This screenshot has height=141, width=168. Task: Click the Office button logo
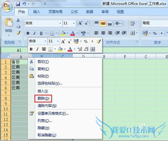7,7
